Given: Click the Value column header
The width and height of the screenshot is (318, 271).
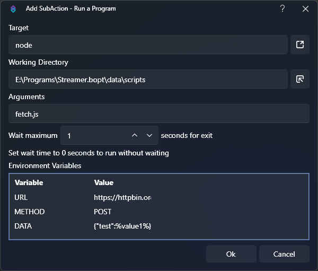Looking at the screenshot, I should [104, 182].
